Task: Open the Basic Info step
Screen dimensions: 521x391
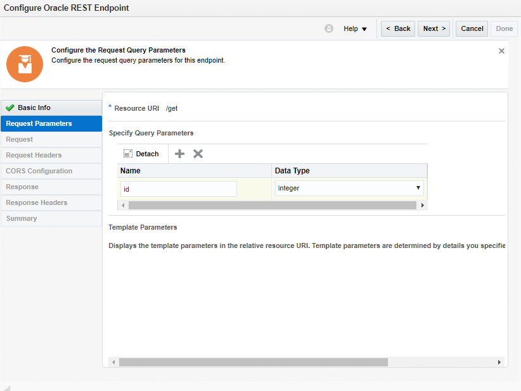Action: tap(51, 108)
